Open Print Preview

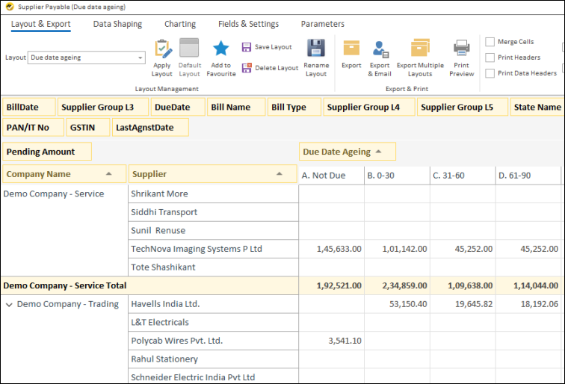point(462,49)
